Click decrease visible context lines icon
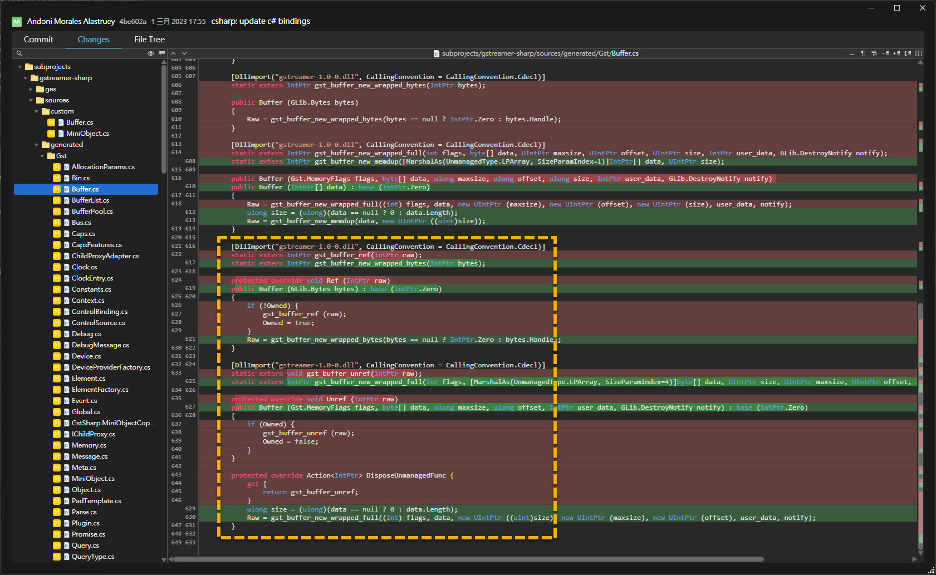This screenshot has width=936, height=575. (x=885, y=53)
